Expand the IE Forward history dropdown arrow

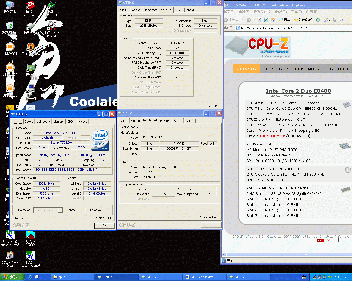click(254, 20)
